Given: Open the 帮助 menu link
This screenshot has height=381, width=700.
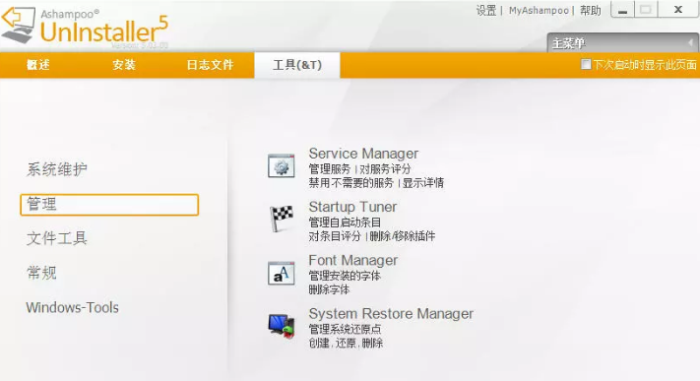Looking at the screenshot, I should 590,10.
